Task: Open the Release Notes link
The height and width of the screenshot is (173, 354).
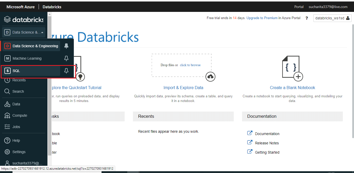Action: [x=267, y=143]
